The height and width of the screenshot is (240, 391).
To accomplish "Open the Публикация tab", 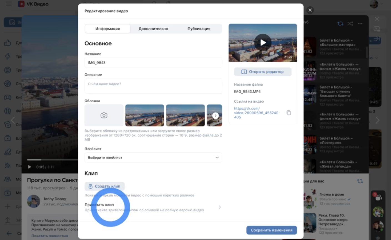I will pos(199,29).
